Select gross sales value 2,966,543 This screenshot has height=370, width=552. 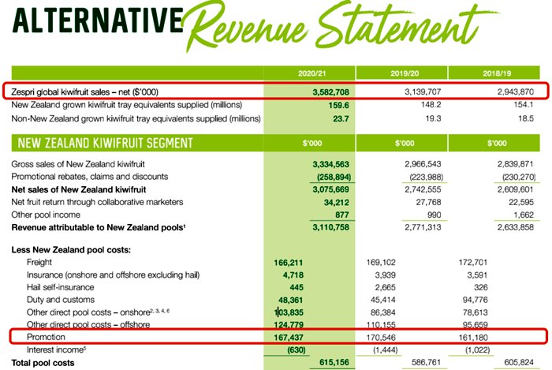[423, 164]
